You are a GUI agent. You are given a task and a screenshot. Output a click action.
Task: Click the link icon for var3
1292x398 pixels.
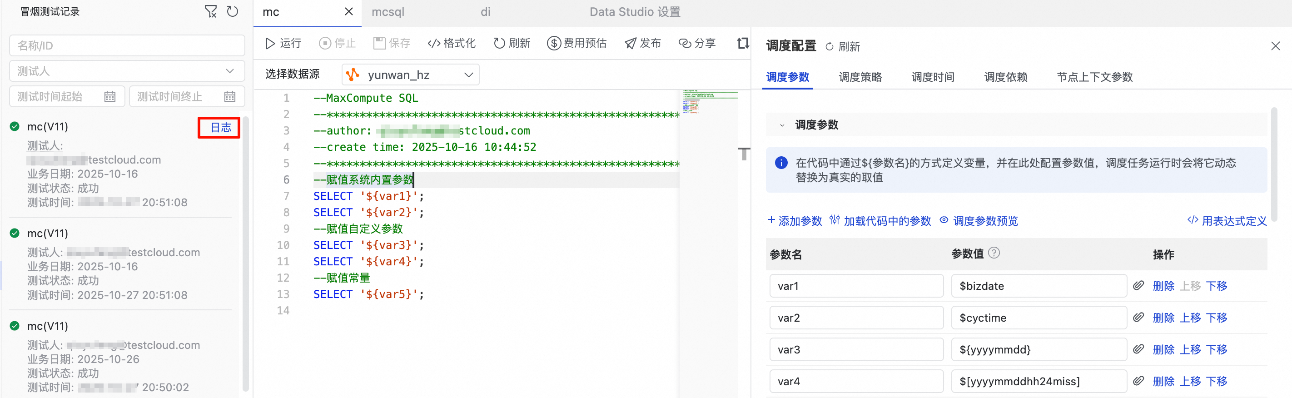pyautogui.click(x=1138, y=349)
